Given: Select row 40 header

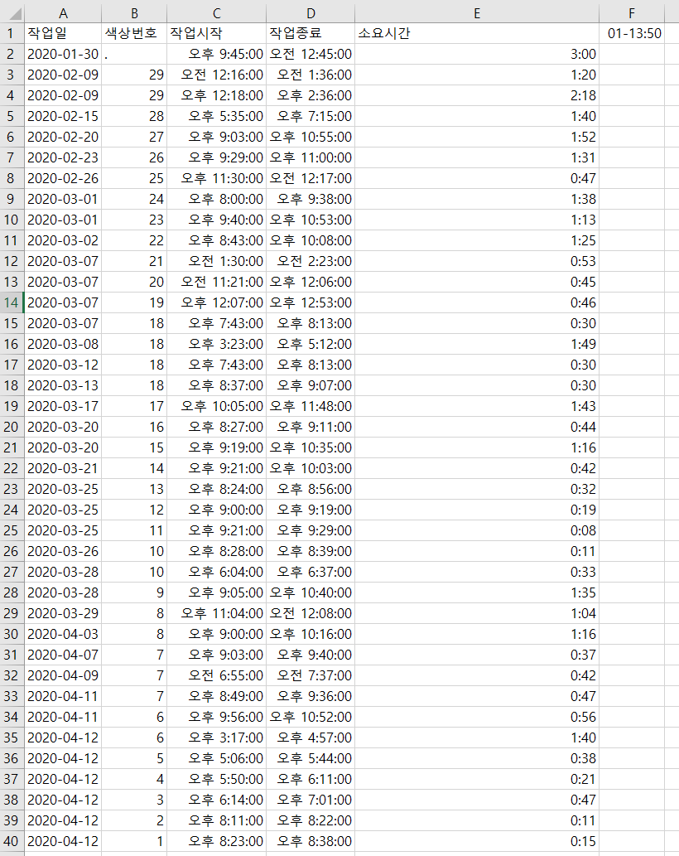Looking at the screenshot, I should [12, 841].
